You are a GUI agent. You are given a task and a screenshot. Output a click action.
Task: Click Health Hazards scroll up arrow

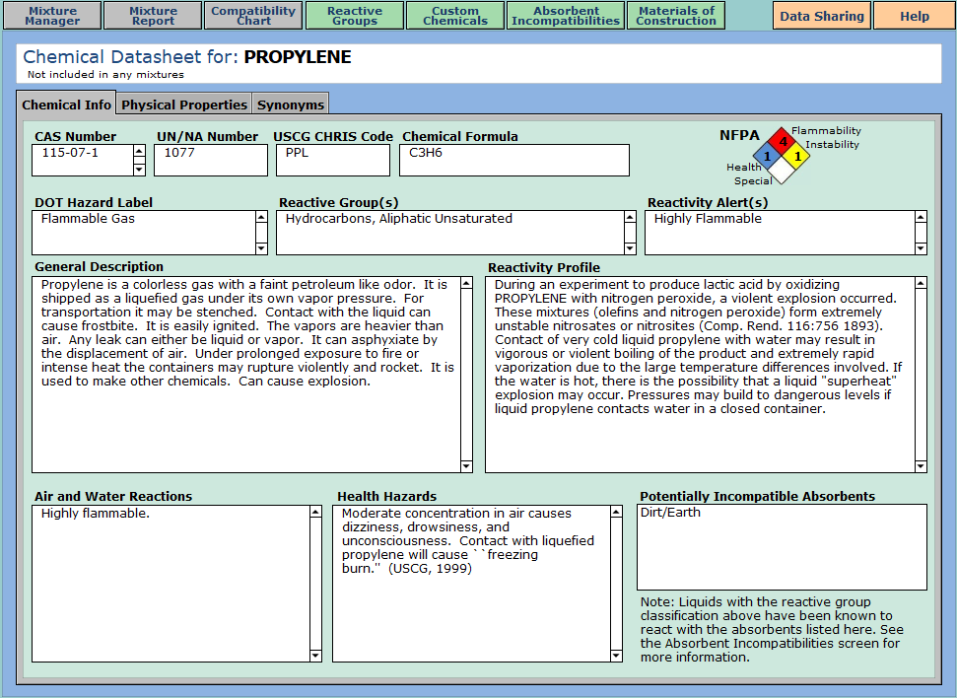click(616, 512)
